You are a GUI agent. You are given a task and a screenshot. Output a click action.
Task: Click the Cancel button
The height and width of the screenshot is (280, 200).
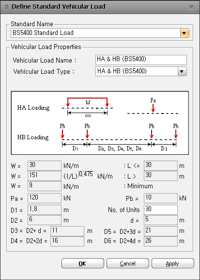tap(128, 264)
